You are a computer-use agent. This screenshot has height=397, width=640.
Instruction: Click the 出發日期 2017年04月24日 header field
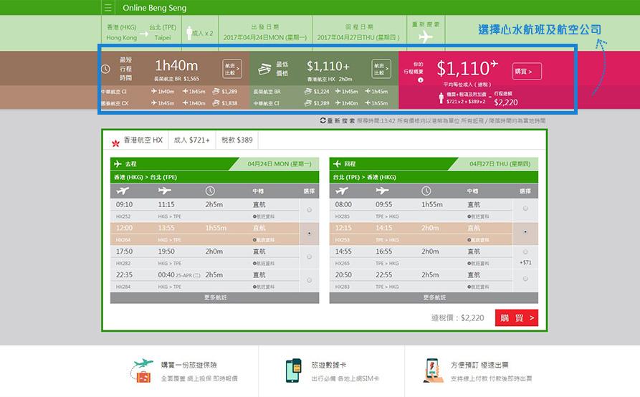pos(265,33)
